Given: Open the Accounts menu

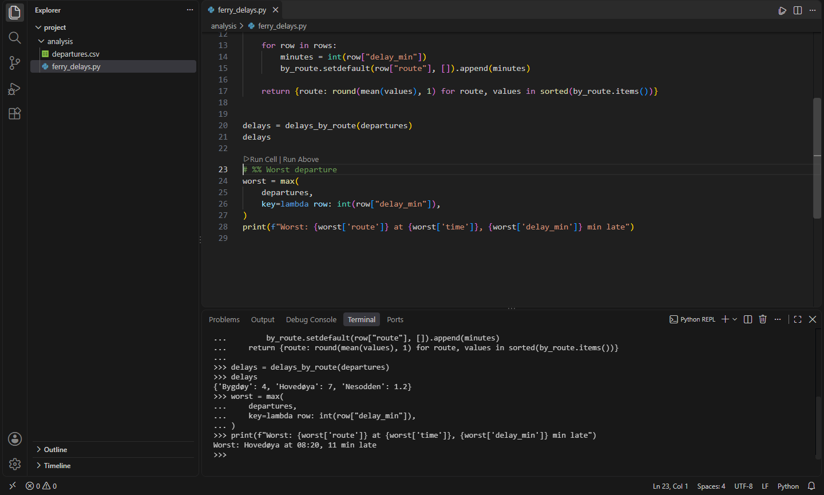Looking at the screenshot, I should 15,439.
